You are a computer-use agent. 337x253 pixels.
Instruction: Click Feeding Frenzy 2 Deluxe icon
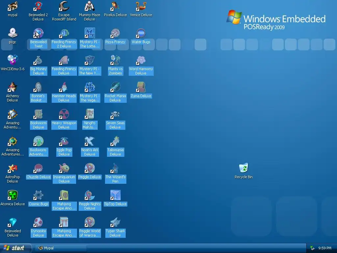pos(64,33)
